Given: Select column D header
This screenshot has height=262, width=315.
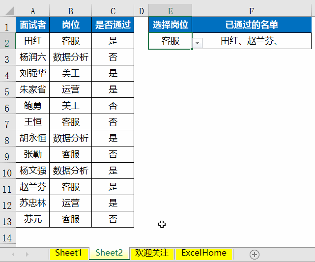Looking at the screenshot, I should coord(141,11).
